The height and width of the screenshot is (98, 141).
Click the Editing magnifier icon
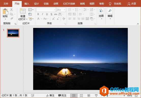[x=110, y=11]
